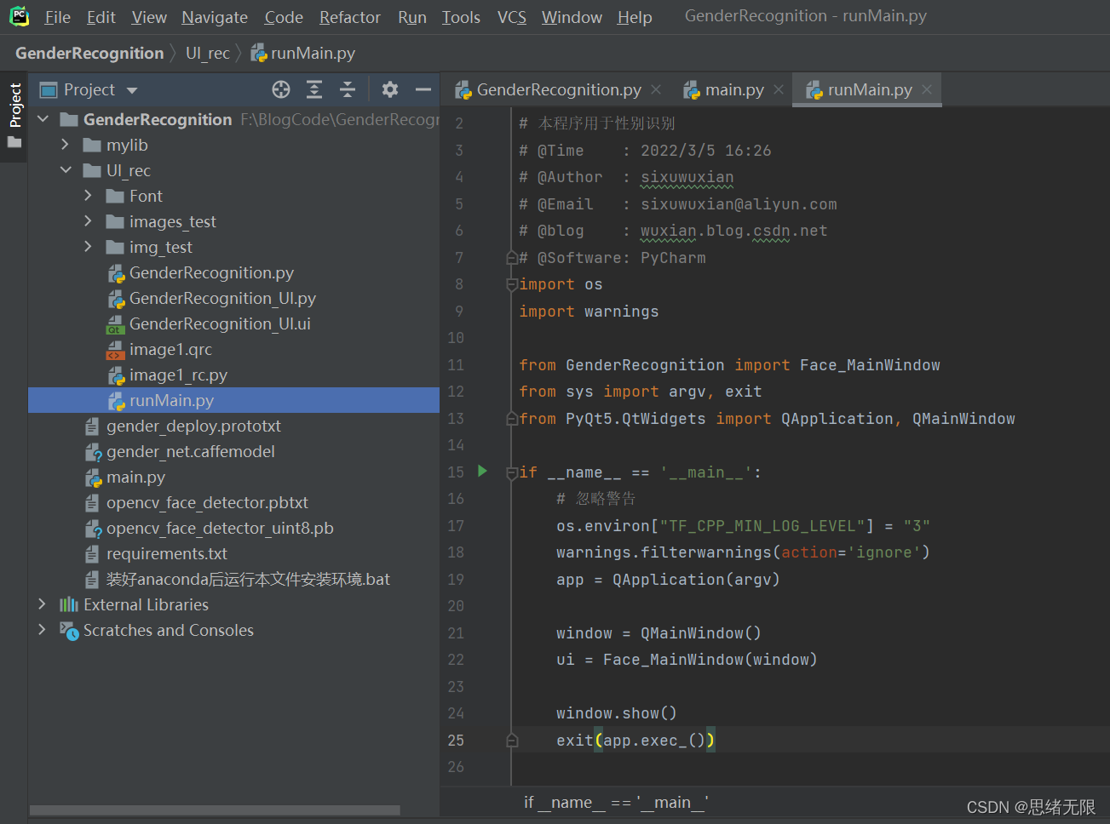The width and height of the screenshot is (1110, 824).
Task: Expand the Font folder arrow
Action: [89, 196]
